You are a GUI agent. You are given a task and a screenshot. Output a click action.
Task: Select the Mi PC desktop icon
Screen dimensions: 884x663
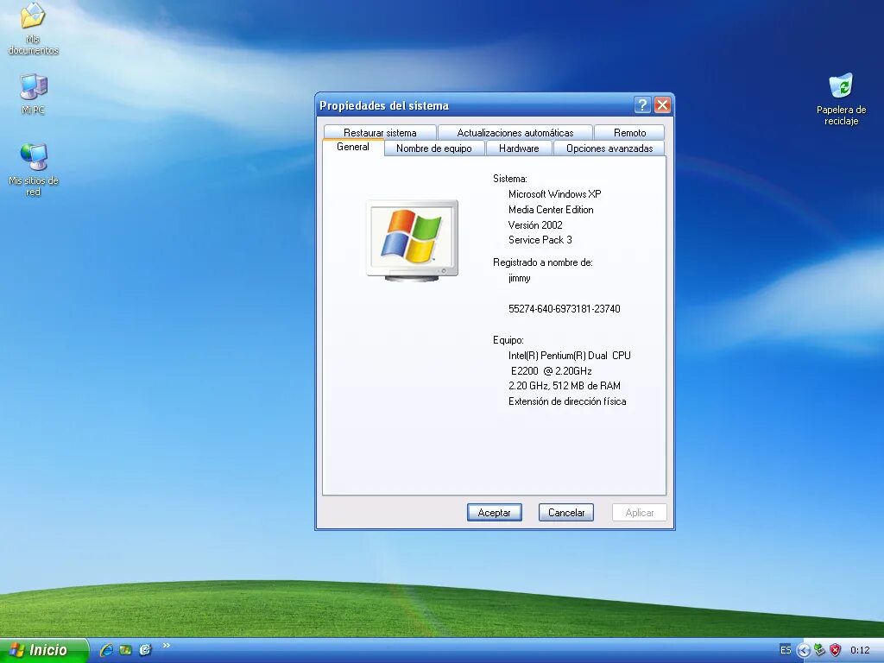(x=33, y=94)
